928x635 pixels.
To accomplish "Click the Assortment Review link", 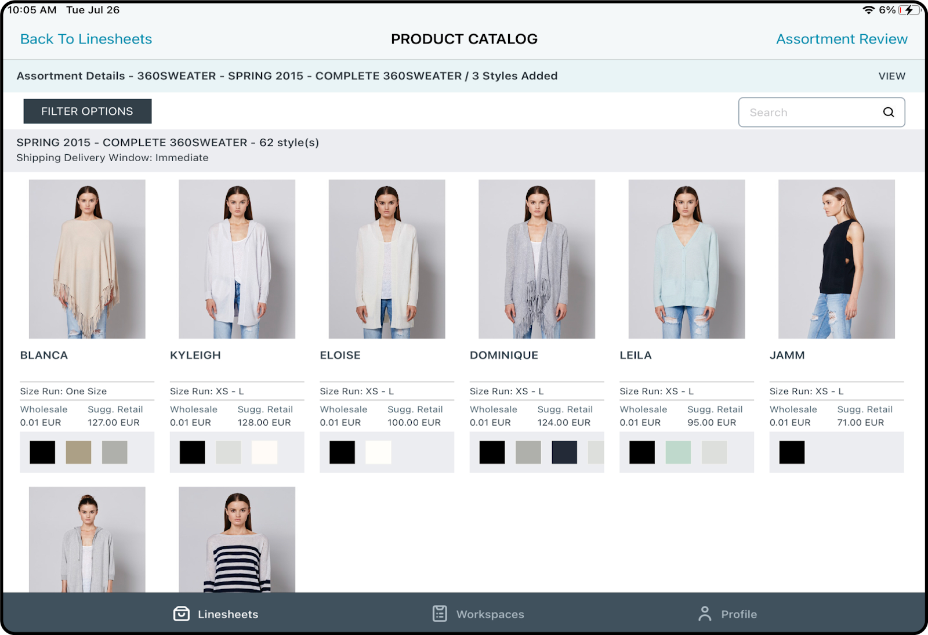I will tap(841, 39).
